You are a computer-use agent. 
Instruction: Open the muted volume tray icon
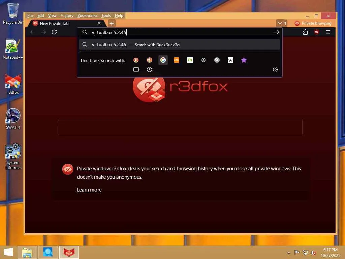point(313,252)
